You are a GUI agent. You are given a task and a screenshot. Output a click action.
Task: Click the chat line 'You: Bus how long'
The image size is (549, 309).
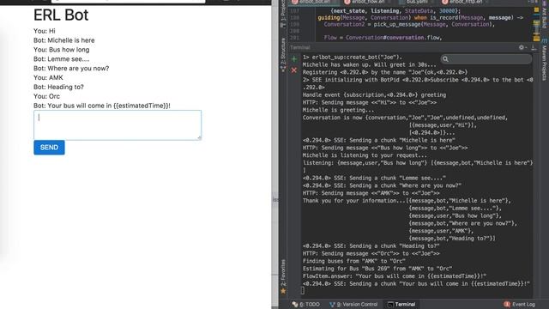pyautogui.click(x=61, y=50)
